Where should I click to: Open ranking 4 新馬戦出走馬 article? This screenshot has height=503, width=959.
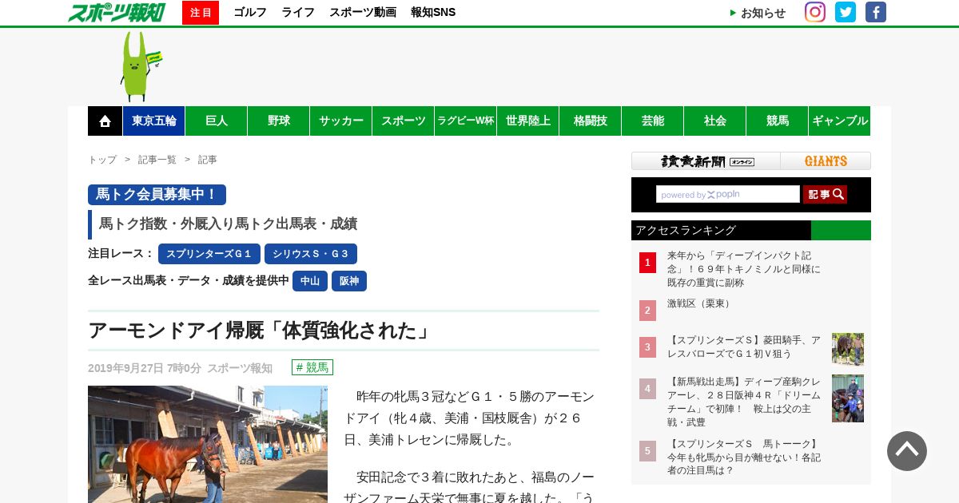744,402
